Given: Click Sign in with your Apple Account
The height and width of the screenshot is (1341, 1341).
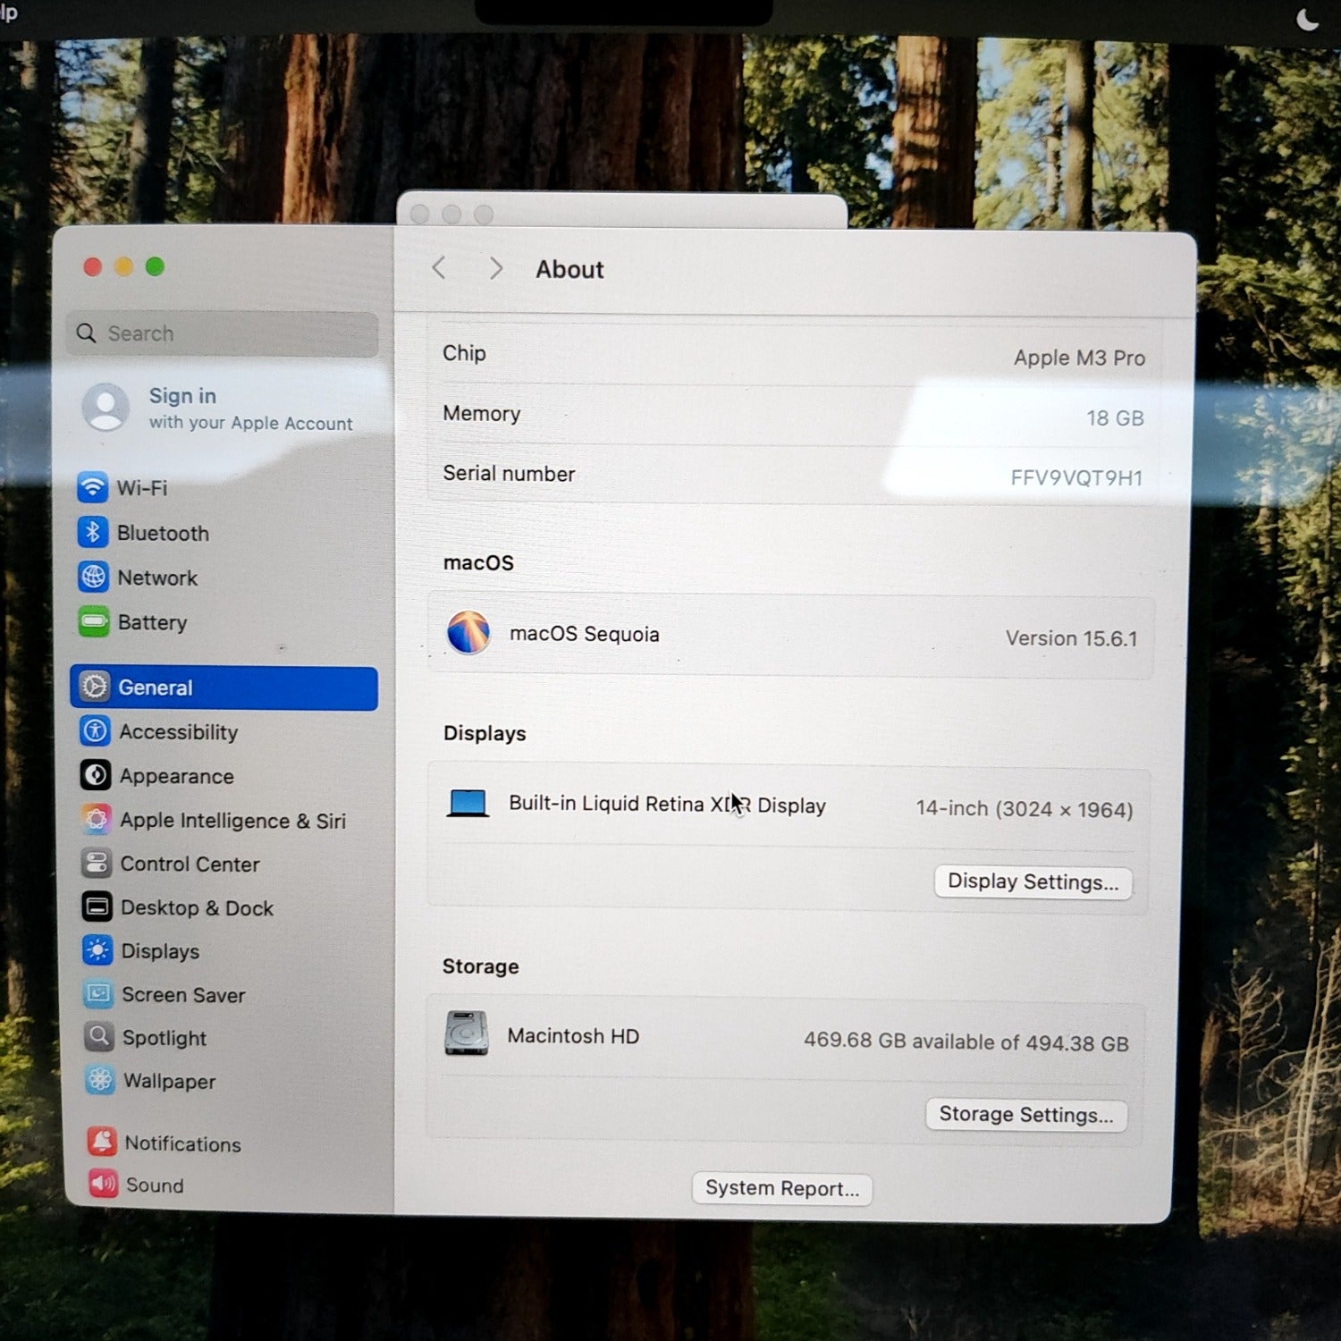Looking at the screenshot, I should click(219, 409).
